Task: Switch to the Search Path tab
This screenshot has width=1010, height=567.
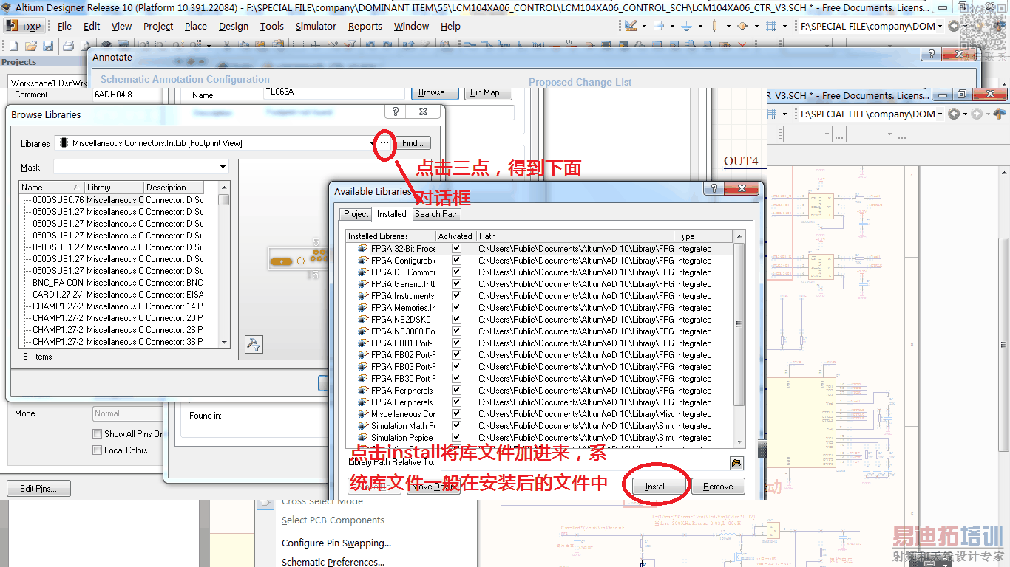Action: click(436, 214)
